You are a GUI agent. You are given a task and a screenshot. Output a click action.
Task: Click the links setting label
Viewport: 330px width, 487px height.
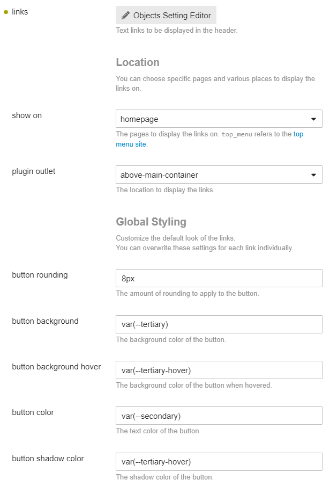pyautogui.click(x=20, y=12)
